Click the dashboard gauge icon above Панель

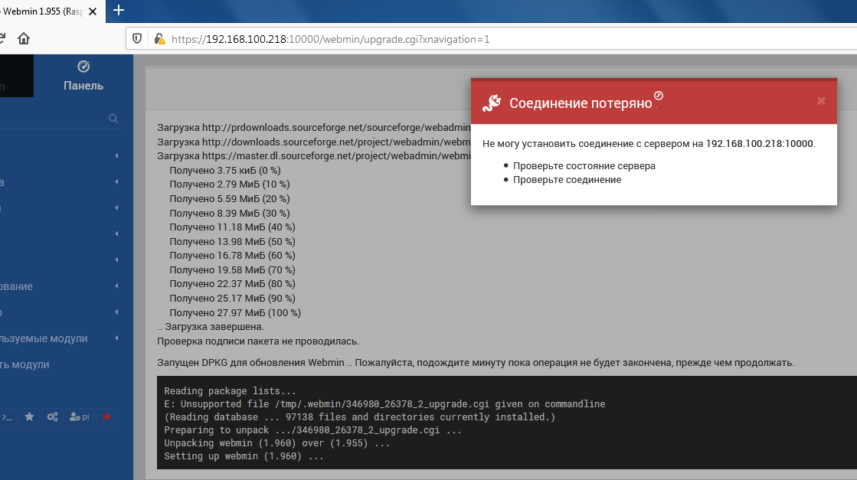click(x=83, y=67)
